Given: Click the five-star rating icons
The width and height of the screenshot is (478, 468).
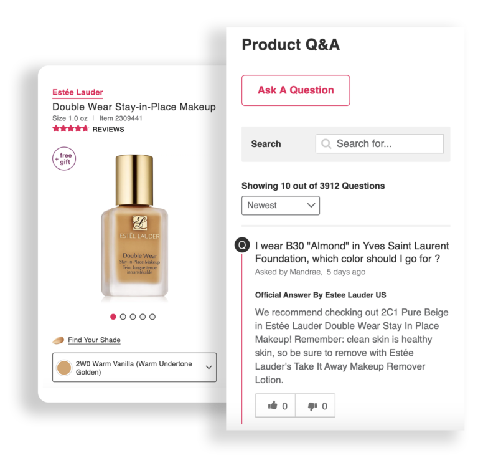Looking at the screenshot, I should (x=70, y=128).
